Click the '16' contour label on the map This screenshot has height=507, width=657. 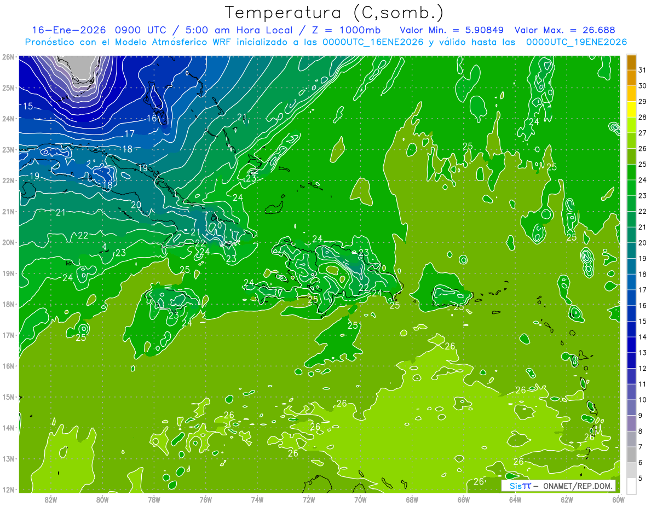click(152, 118)
